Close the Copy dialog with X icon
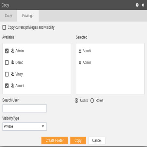Viewport: 147px width, 147px height. [x=143, y=5]
